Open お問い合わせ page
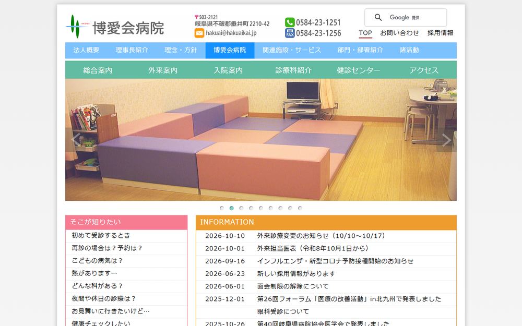Image resolution: width=522 pixels, height=326 pixels. [399, 33]
